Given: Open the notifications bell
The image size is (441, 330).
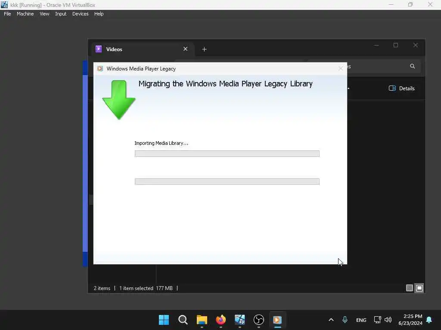Looking at the screenshot, I should coord(429,320).
